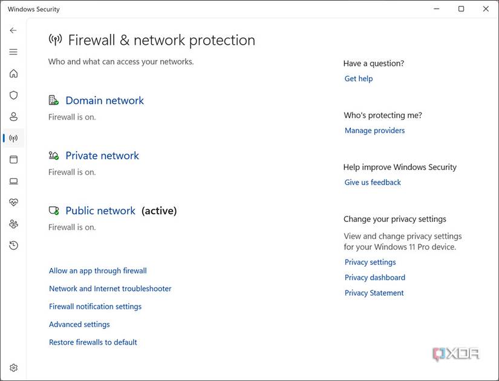
Task: Open Account protection person icon
Action: (13, 117)
